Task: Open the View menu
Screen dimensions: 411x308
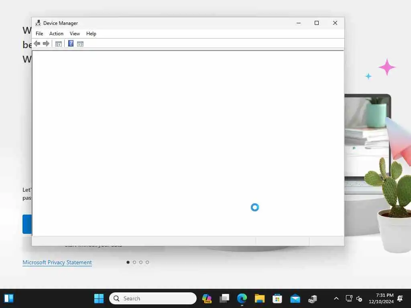Action: [75, 34]
